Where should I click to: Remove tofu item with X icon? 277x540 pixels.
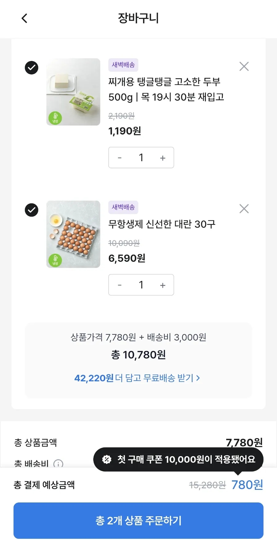click(x=244, y=66)
